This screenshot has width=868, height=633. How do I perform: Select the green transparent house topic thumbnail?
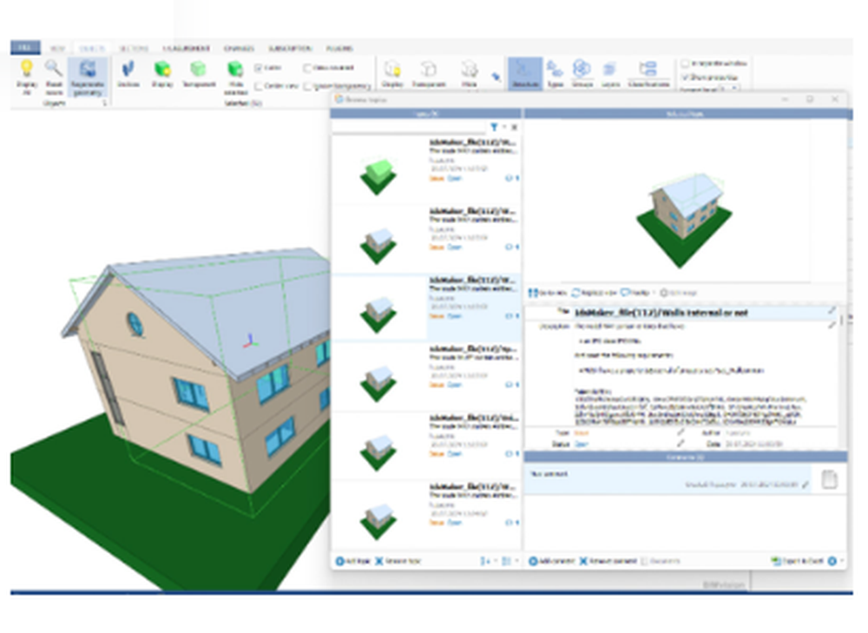tap(378, 175)
